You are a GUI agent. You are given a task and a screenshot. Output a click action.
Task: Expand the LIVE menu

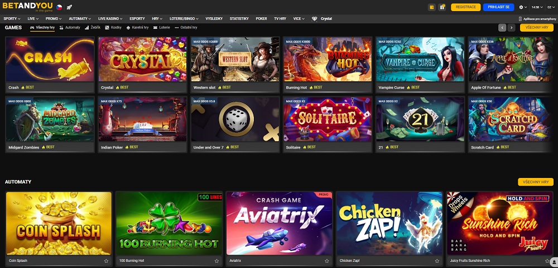(x=33, y=19)
